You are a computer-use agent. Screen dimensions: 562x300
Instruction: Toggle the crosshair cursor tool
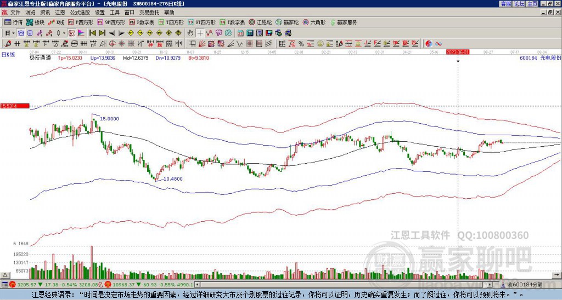coord(200,33)
